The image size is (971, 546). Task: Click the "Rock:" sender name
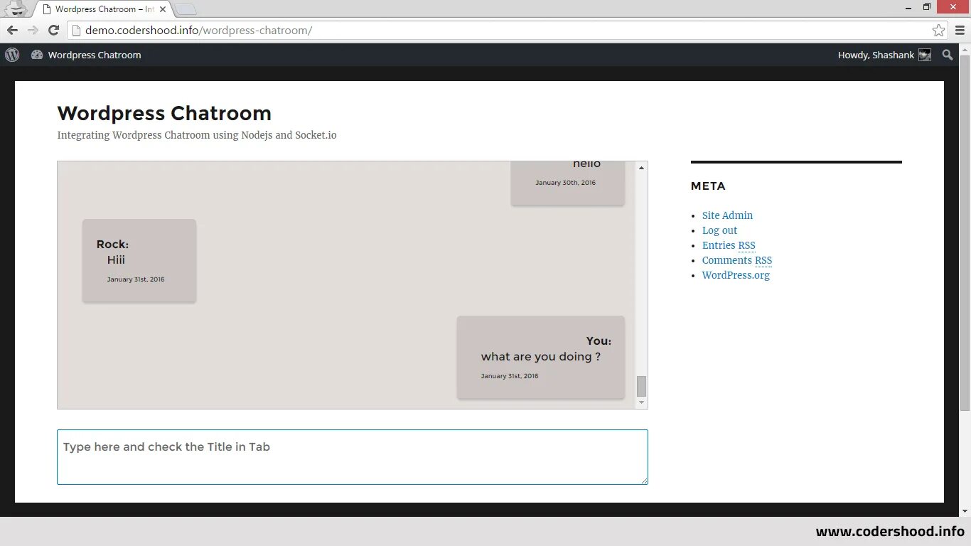tap(112, 245)
